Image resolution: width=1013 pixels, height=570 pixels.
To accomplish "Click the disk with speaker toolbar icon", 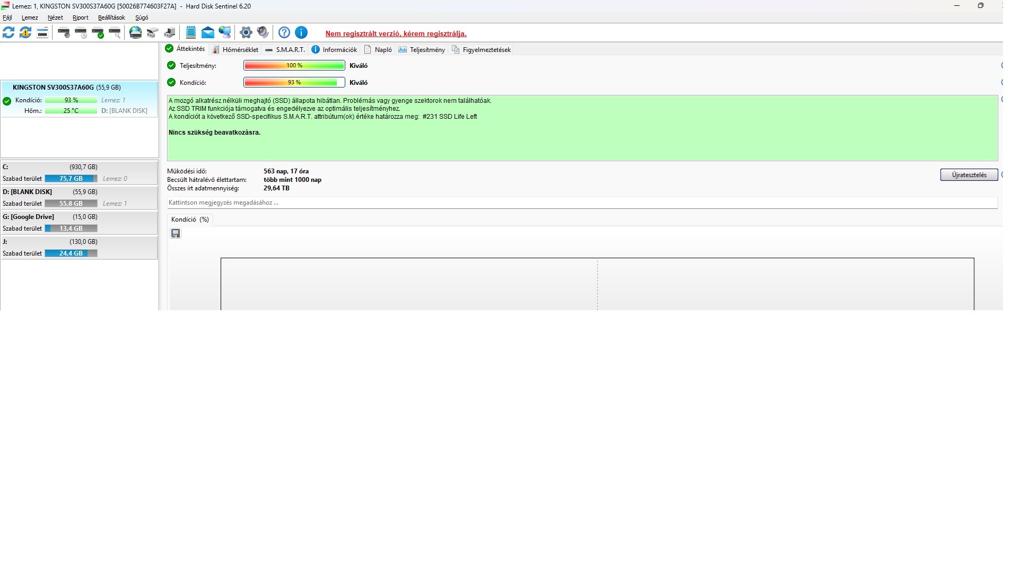I will [x=64, y=33].
